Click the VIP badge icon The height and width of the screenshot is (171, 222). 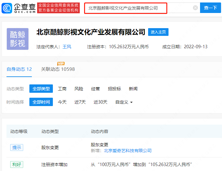[61, 64]
